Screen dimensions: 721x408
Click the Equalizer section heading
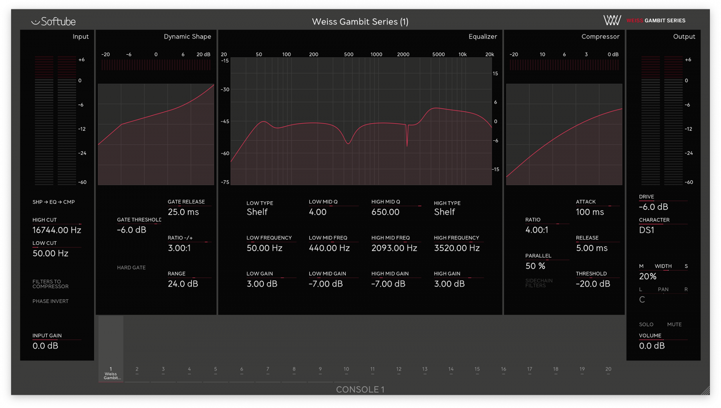click(483, 36)
